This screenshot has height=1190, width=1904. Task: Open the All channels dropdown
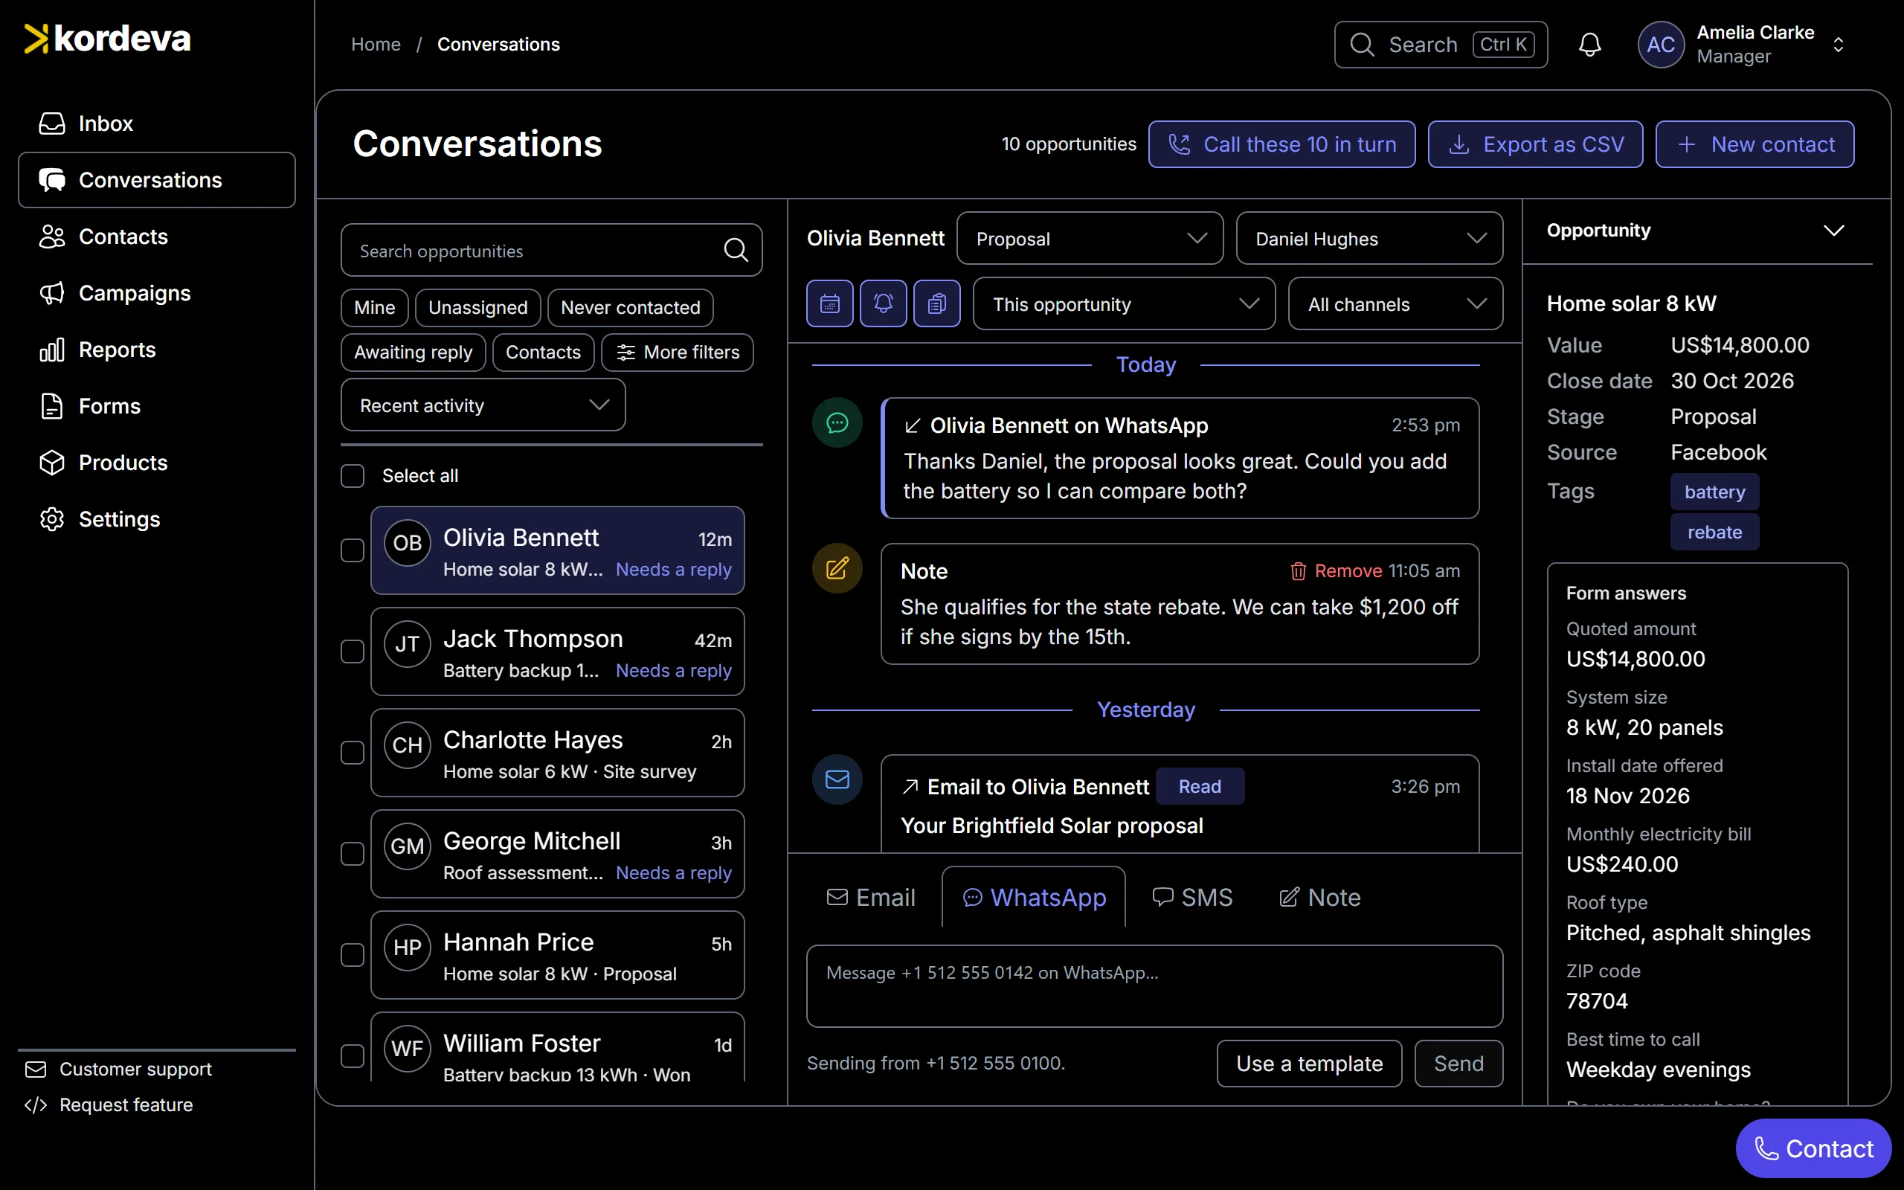(1395, 303)
